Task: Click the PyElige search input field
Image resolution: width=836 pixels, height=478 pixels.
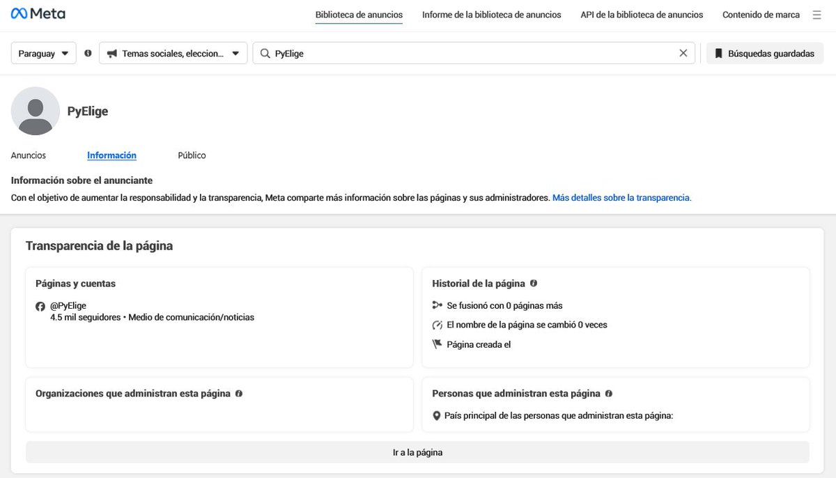Action: [474, 53]
